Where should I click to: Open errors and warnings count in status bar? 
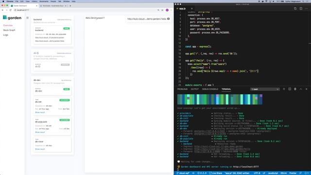pyautogui.click(x=202, y=173)
